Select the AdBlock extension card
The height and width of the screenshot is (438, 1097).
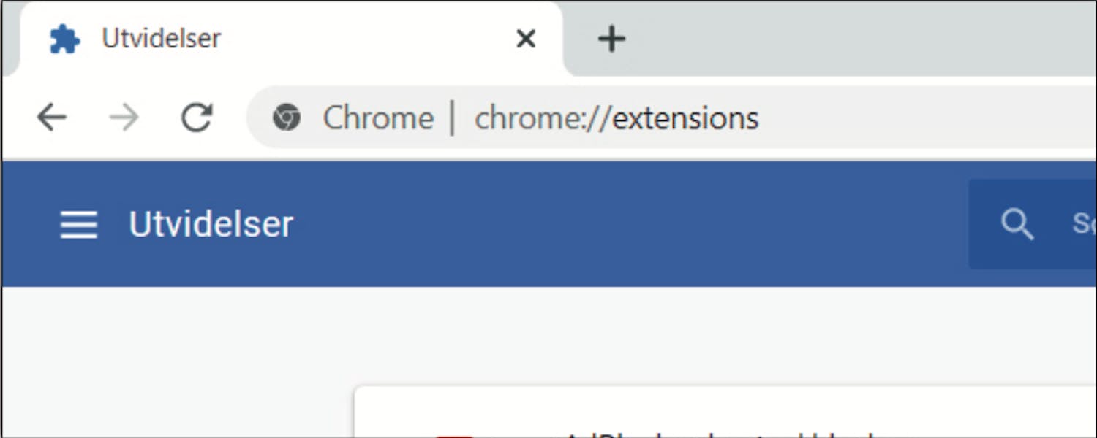tap(725, 412)
